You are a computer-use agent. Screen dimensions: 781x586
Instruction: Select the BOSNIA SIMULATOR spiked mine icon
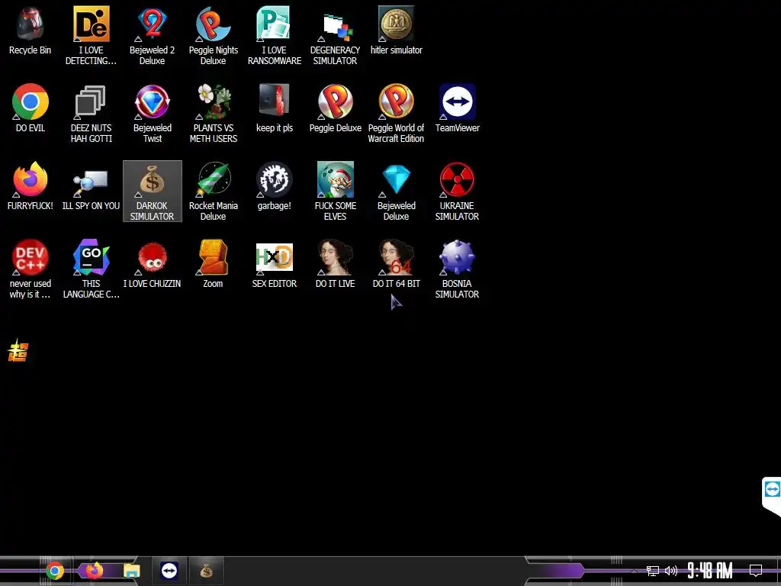[458, 269]
